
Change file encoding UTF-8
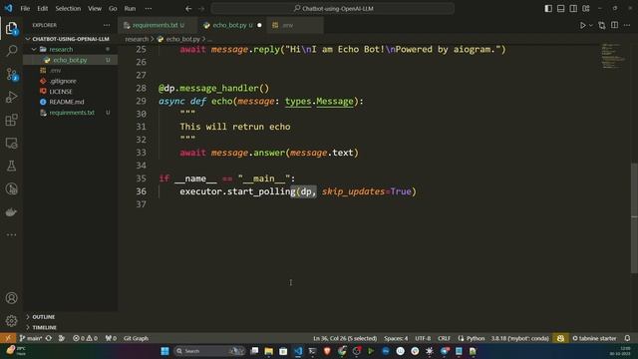(423, 338)
